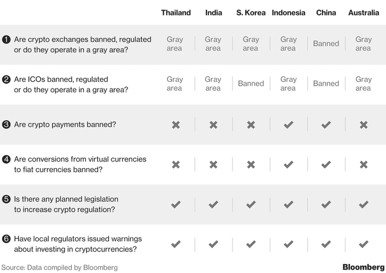The height and width of the screenshot is (273, 386).
Task: Click Thailand's X mark for crypto payments
Action: [x=175, y=124]
